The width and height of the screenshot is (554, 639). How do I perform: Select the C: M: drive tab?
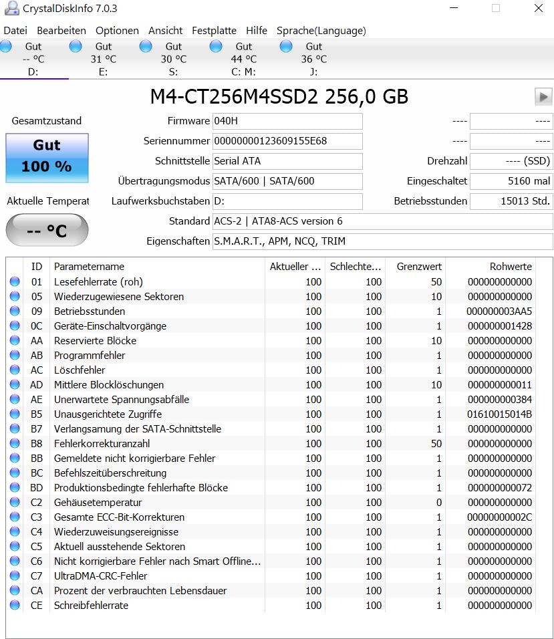pos(244,59)
